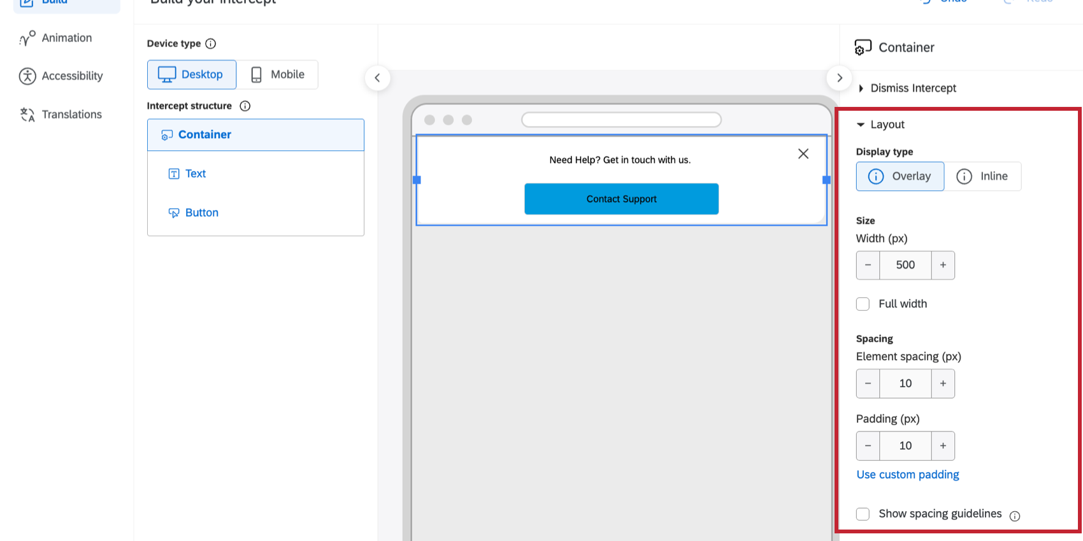The width and height of the screenshot is (1083, 541).
Task: Increase Padding with plus button
Action: tap(943, 446)
